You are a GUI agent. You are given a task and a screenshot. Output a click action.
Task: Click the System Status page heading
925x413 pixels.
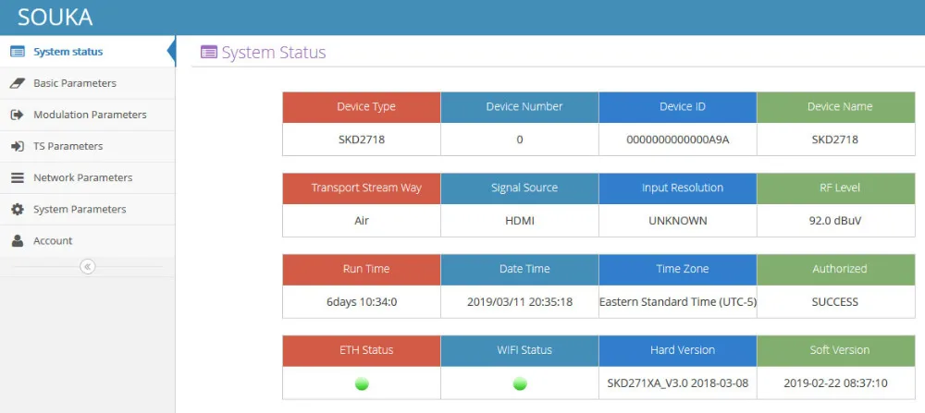(x=274, y=53)
